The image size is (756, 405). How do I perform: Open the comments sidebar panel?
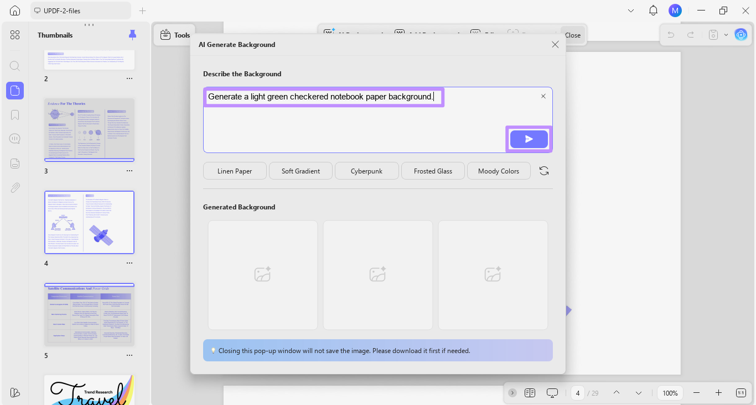tap(15, 139)
